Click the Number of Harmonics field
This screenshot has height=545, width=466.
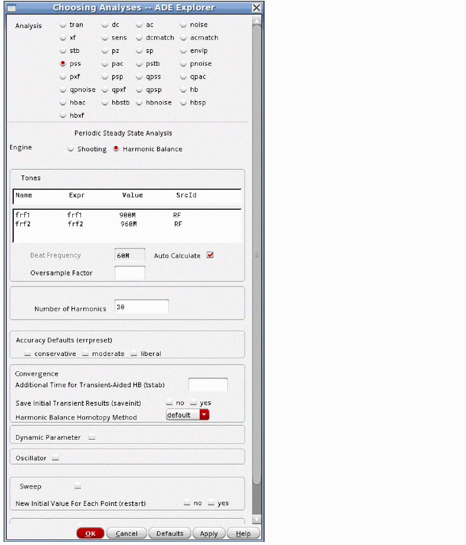click(x=142, y=307)
